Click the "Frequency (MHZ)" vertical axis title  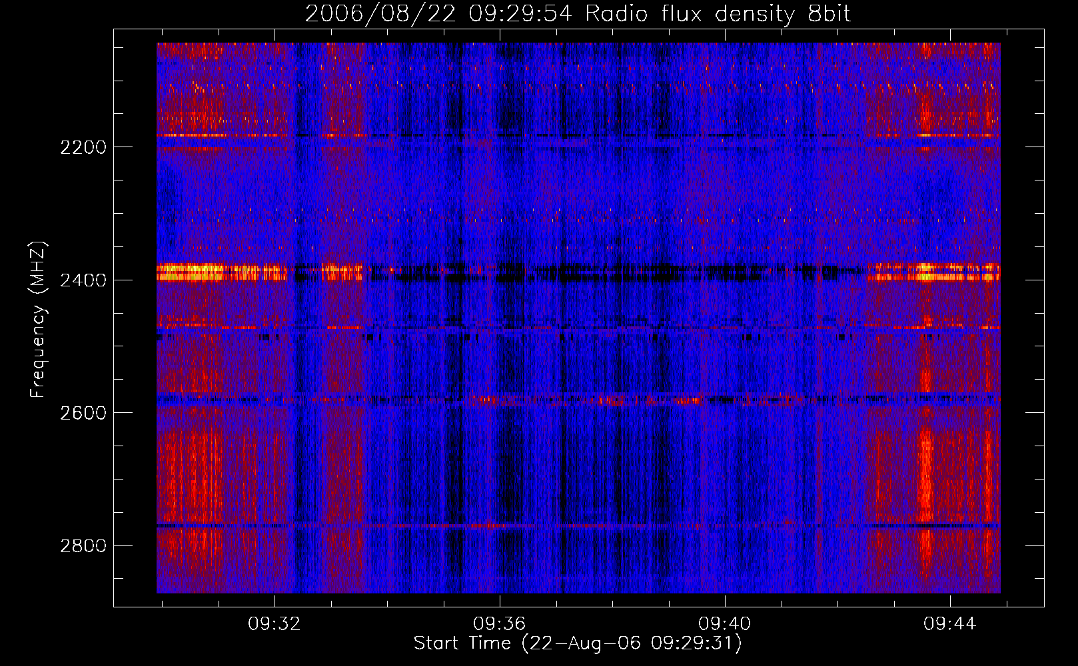[39, 320]
